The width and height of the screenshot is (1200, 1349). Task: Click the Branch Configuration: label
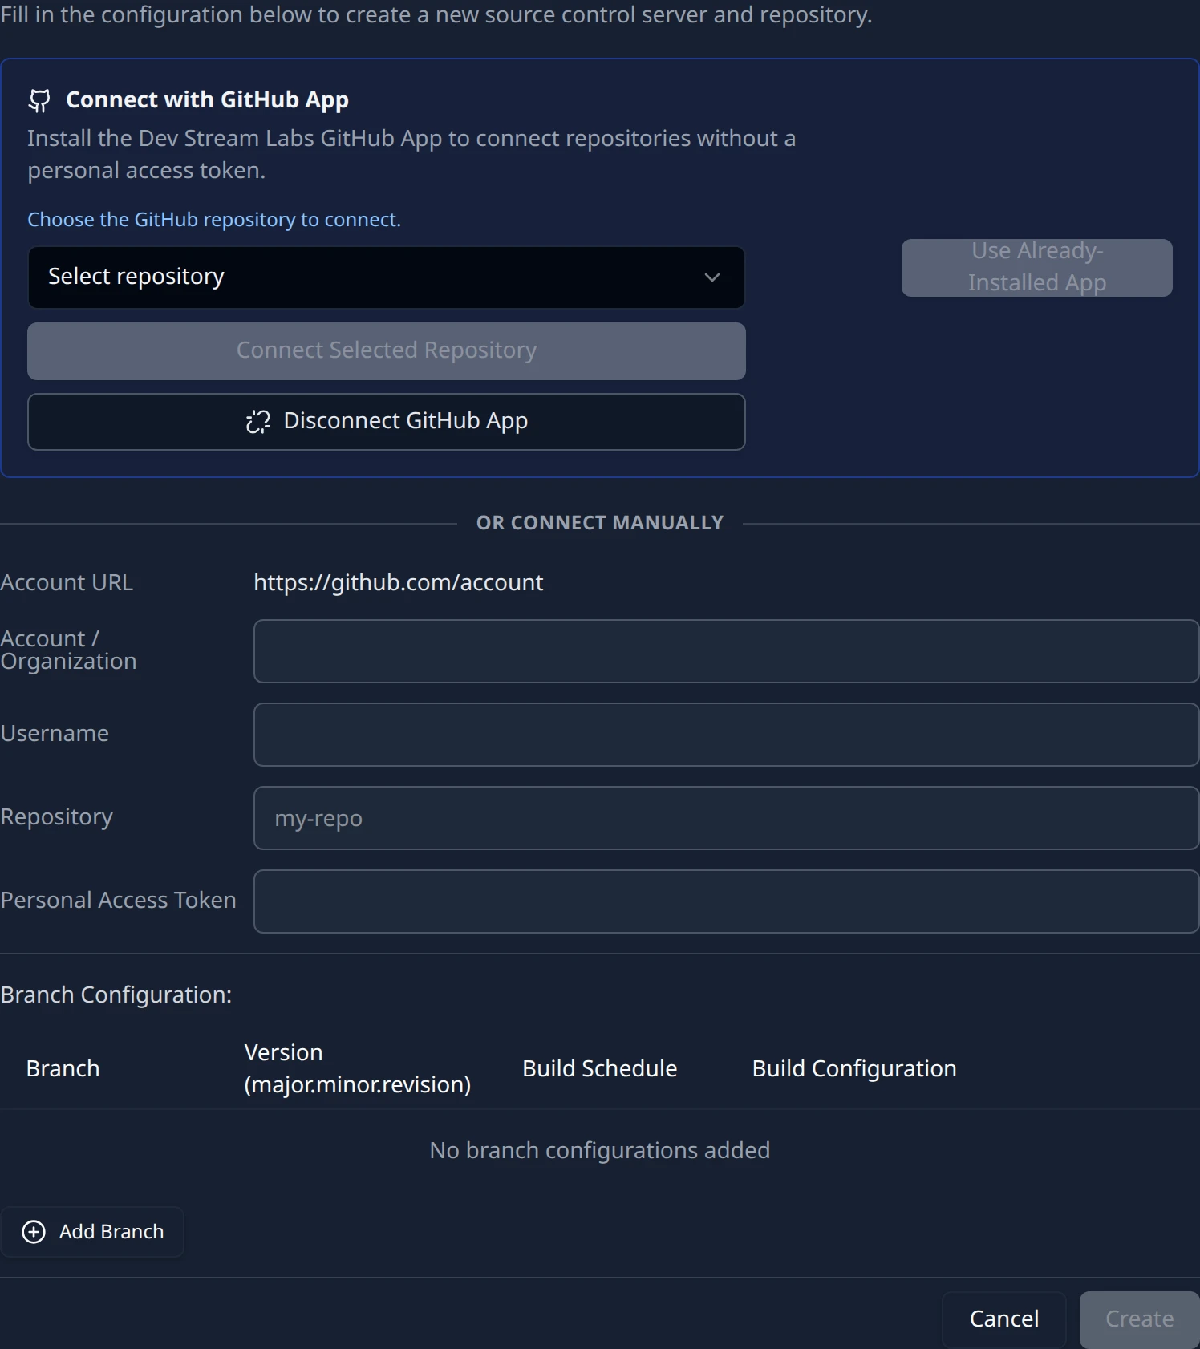(116, 995)
